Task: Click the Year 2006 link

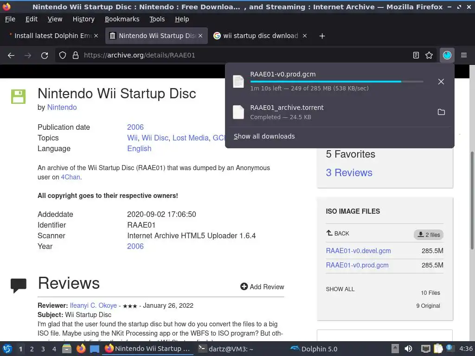Action: 135,246
